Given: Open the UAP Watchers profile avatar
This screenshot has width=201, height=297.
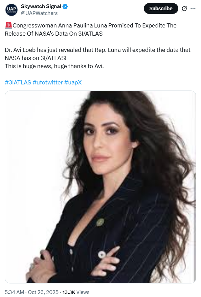Looking at the screenshot, I should click(12, 9).
